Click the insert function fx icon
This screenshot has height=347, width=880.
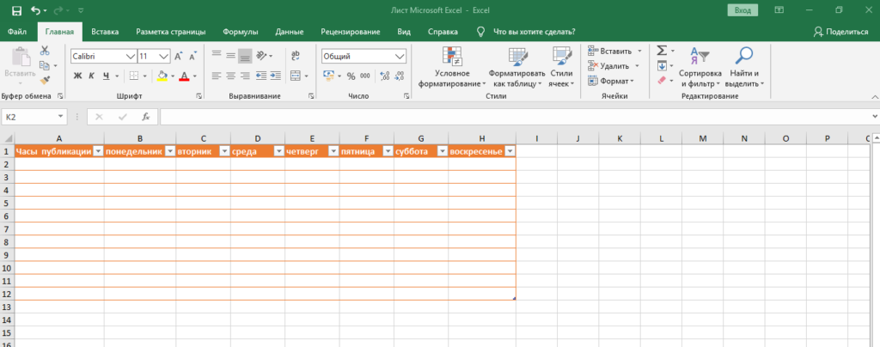point(146,117)
